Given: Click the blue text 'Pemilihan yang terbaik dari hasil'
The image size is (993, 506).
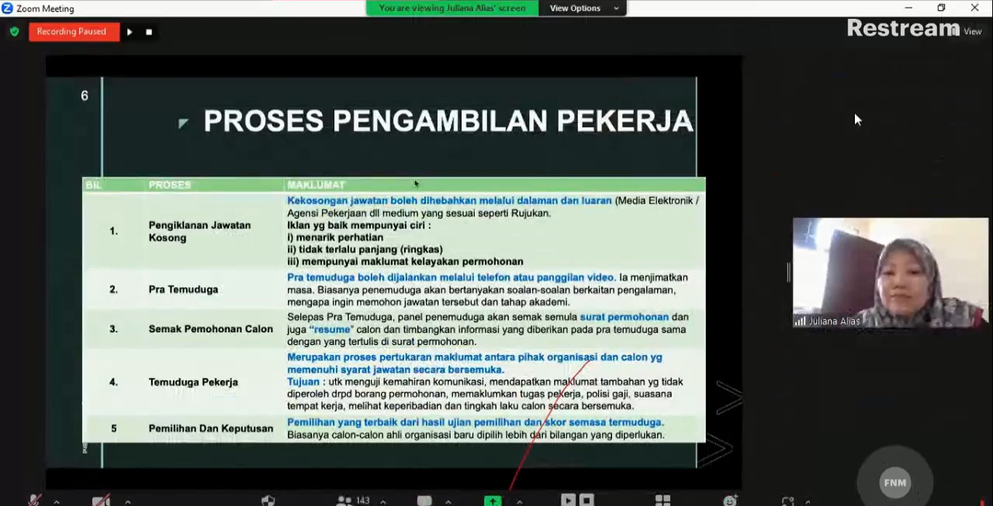Looking at the screenshot, I should pyautogui.click(x=475, y=422).
